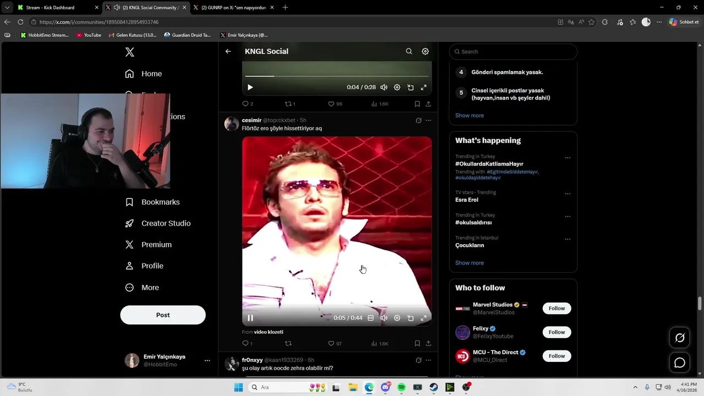This screenshot has height=396, width=704.
Task: Open Grok floating button
Action: [680, 338]
